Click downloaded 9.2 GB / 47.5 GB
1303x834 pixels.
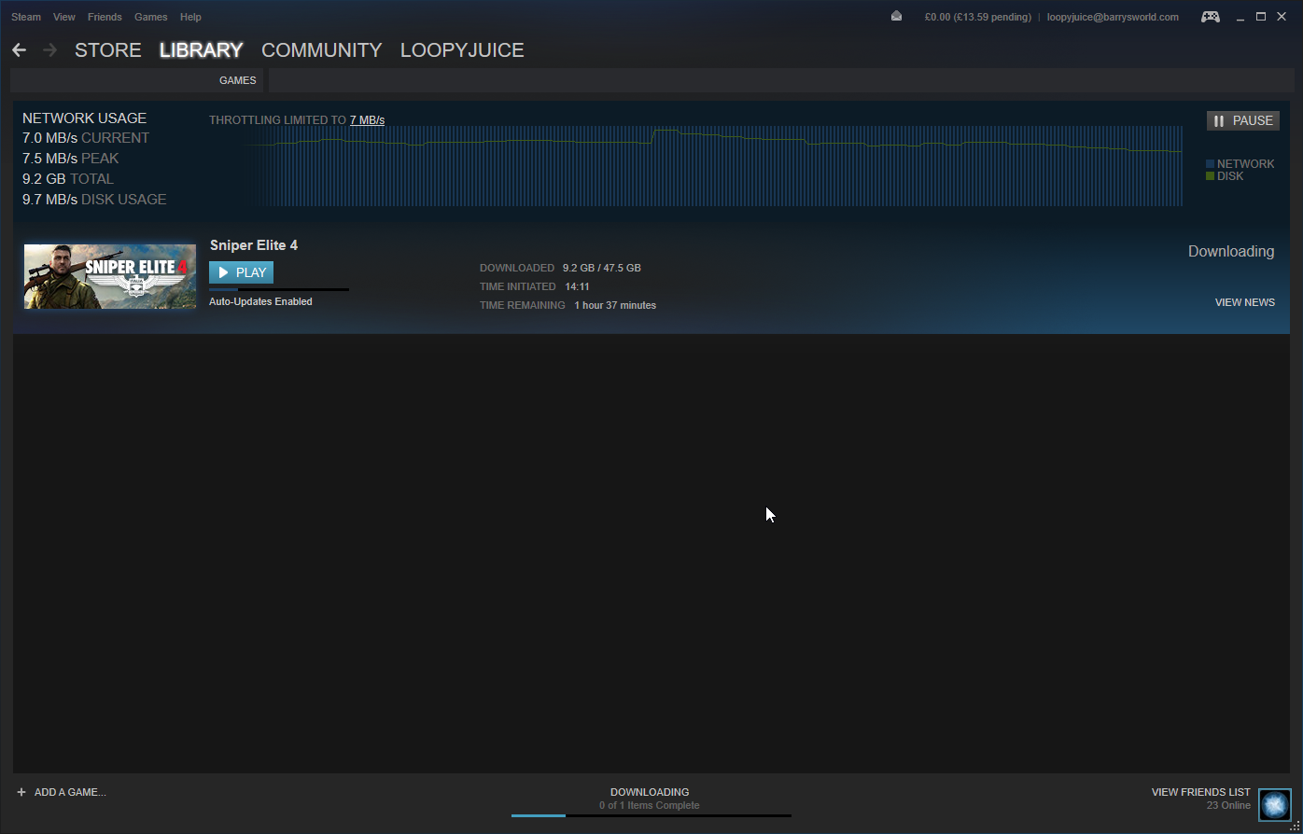click(602, 268)
